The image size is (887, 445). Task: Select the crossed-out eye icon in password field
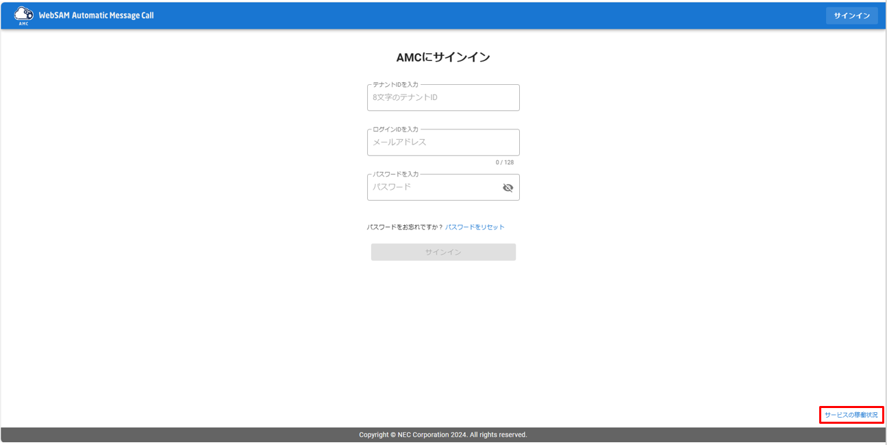508,188
